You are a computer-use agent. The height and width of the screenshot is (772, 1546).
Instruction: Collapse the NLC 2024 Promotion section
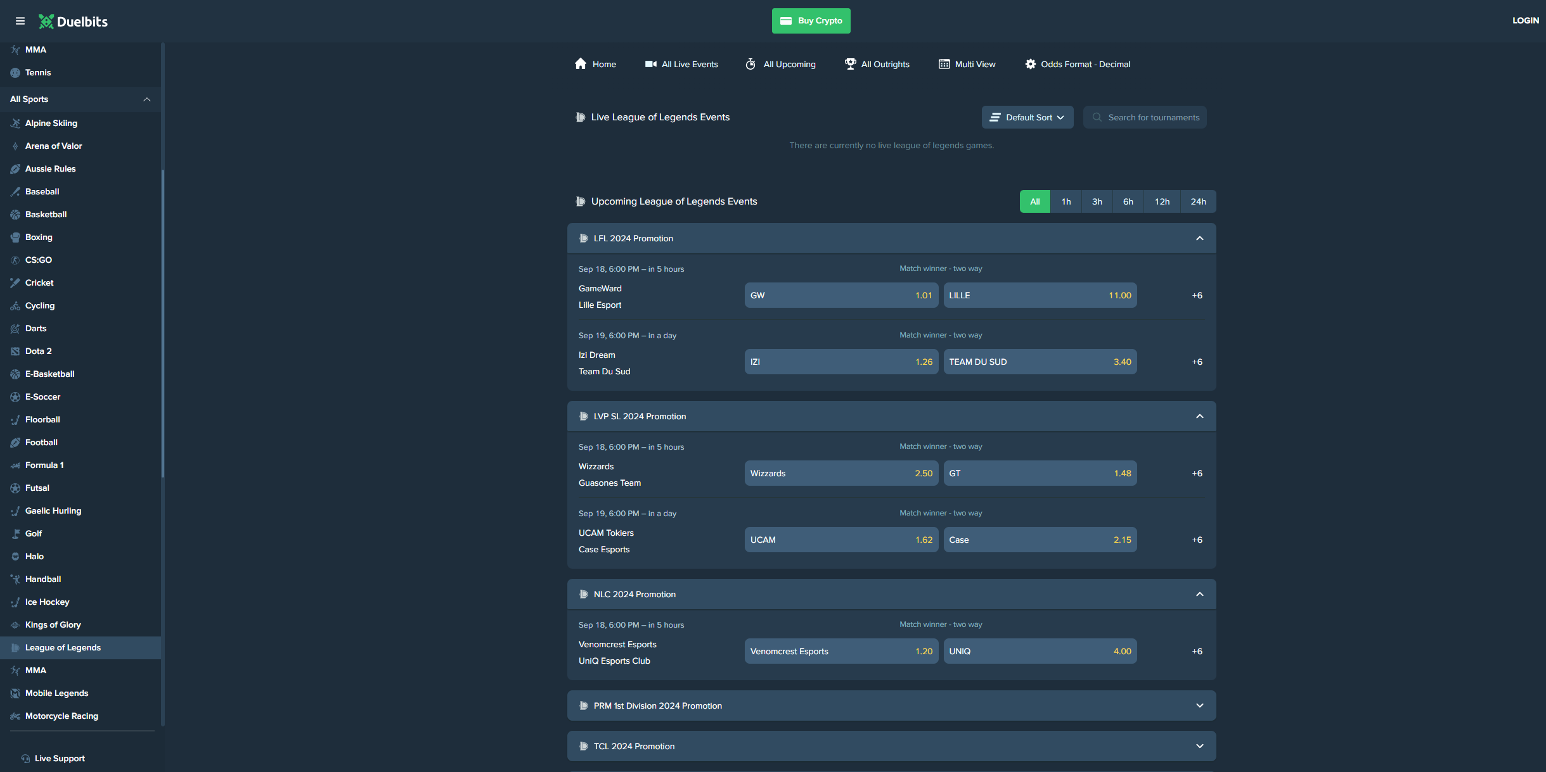coord(1200,594)
